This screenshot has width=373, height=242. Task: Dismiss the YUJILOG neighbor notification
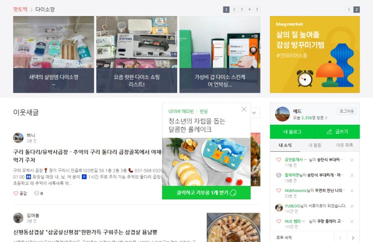(352, 206)
